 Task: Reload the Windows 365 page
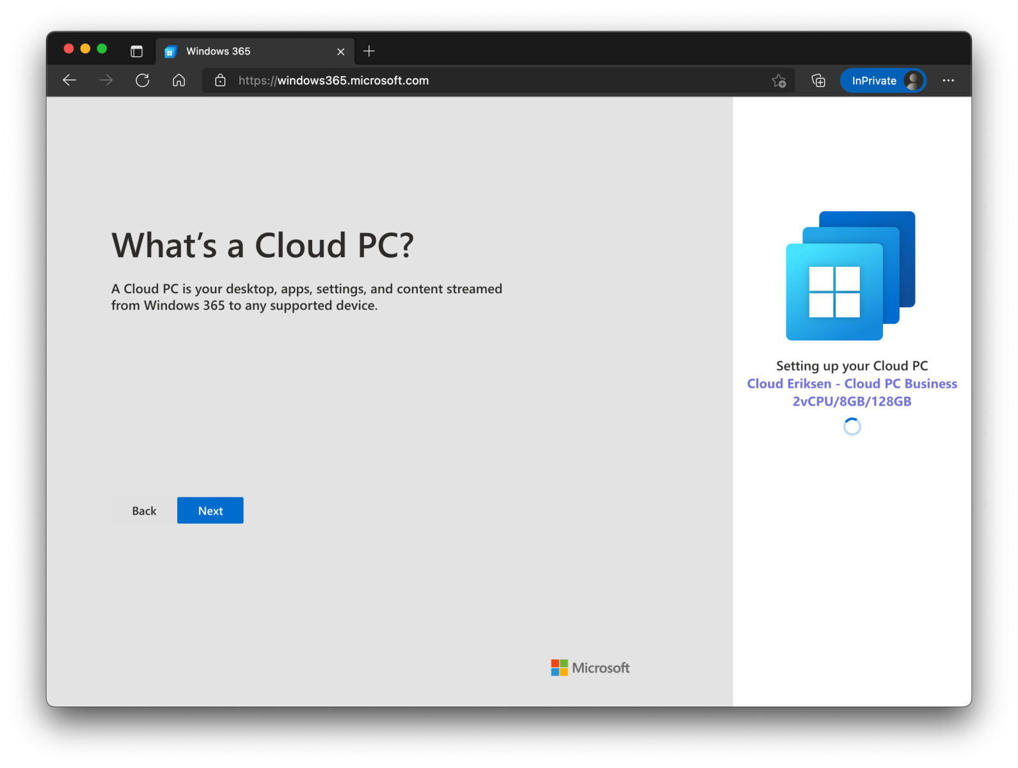143,80
